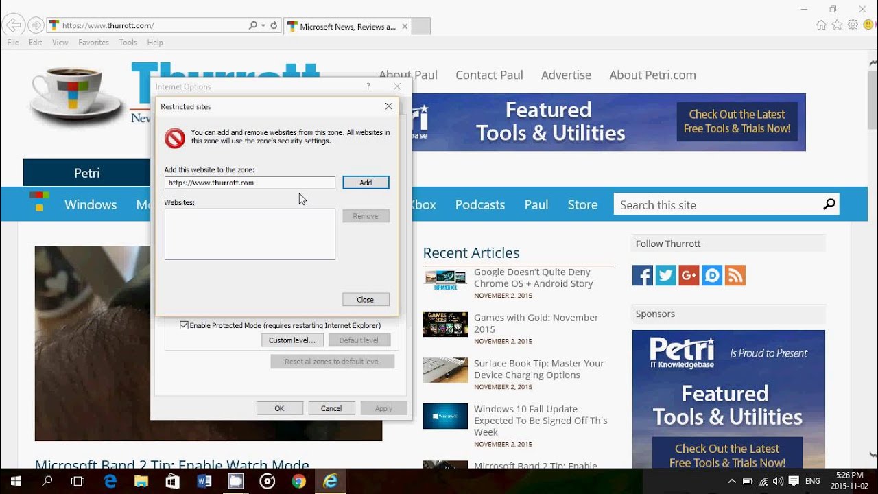Click the Custom level button
This screenshot has width=878, height=494.
(x=292, y=340)
